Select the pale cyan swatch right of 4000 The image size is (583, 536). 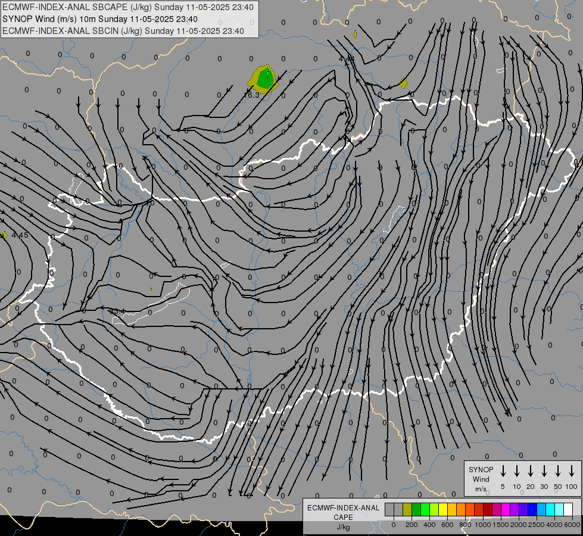coord(559,509)
